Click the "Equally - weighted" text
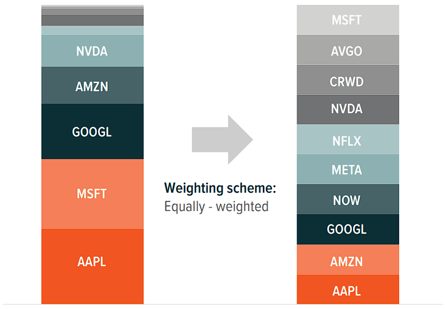This screenshot has width=445, height=309. pos(216,206)
